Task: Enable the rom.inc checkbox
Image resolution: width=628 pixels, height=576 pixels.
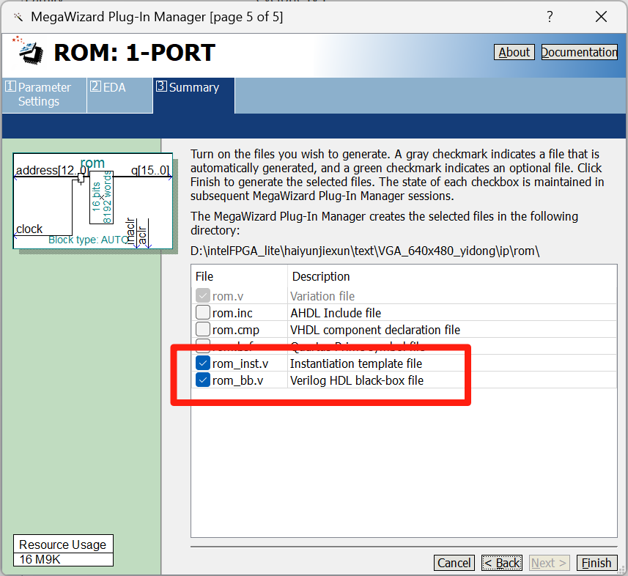Action: (203, 312)
